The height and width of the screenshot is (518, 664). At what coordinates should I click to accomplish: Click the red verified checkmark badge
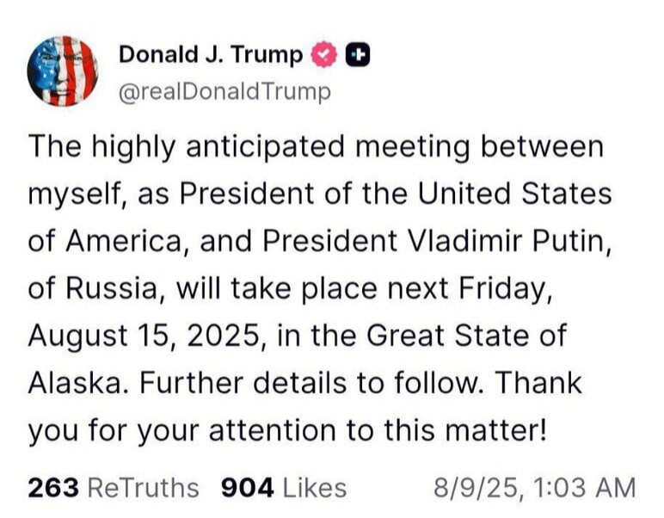pos(324,54)
